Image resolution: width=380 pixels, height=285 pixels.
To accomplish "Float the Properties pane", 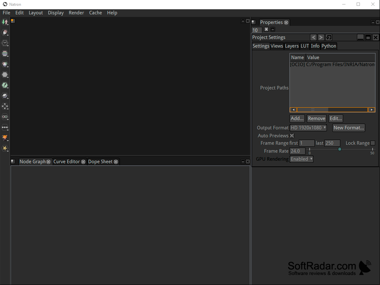I will (x=373, y=22).
